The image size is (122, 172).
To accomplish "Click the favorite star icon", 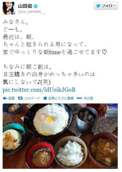I will point(45,98).
